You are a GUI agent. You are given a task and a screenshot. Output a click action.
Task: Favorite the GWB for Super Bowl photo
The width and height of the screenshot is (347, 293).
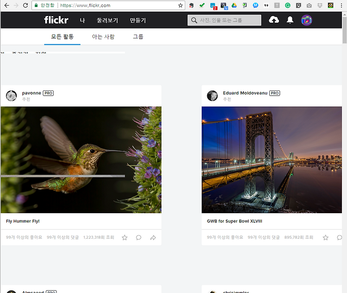click(325, 238)
